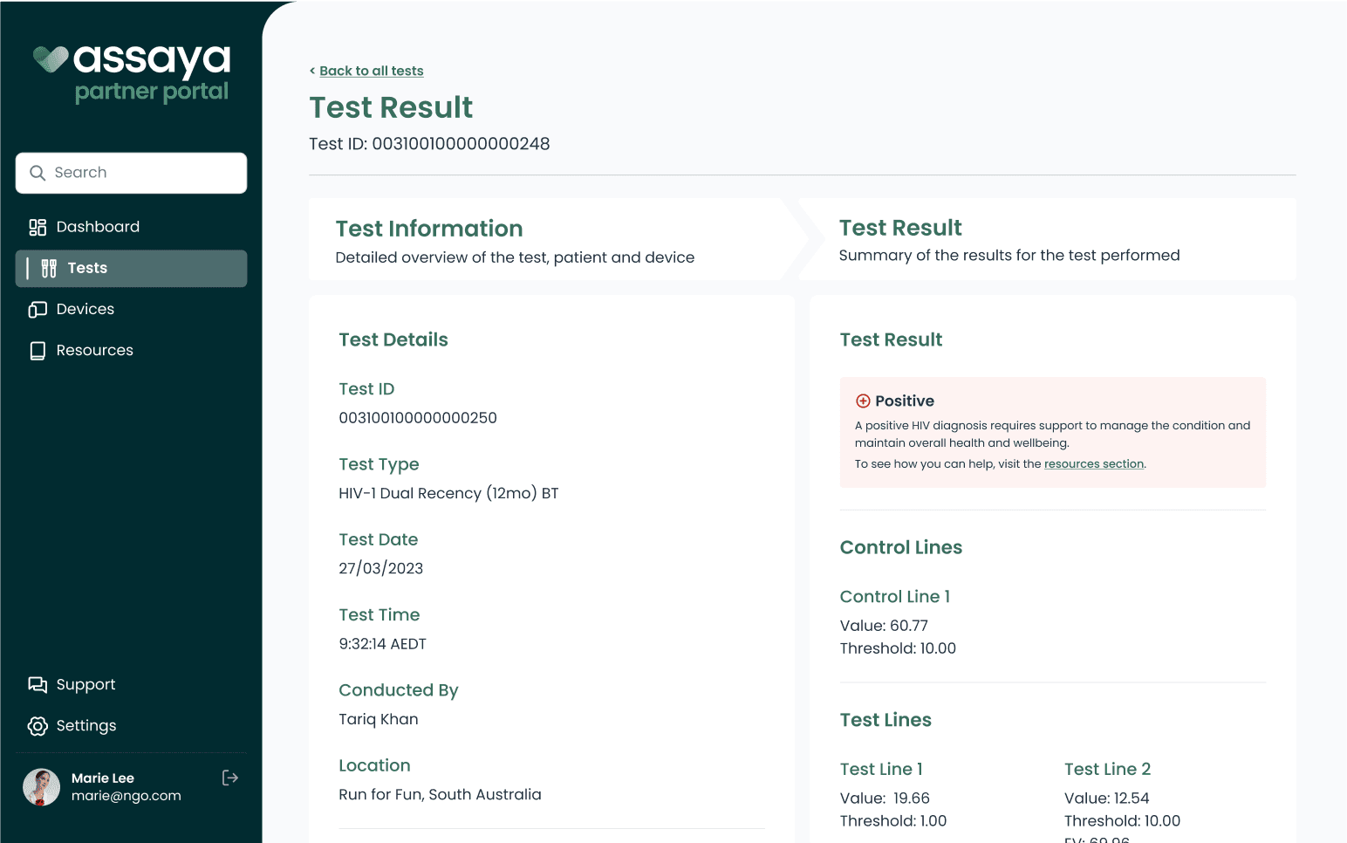Log out using the exit icon
1347x843 pixels.
[230, 778]
